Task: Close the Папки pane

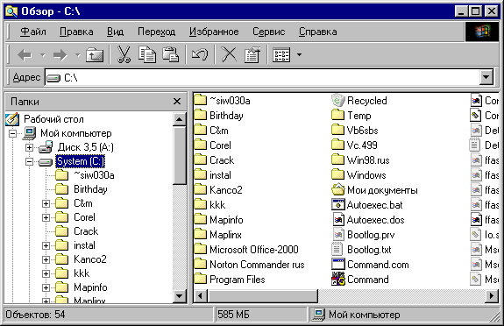Action: (x=177, y=102)
